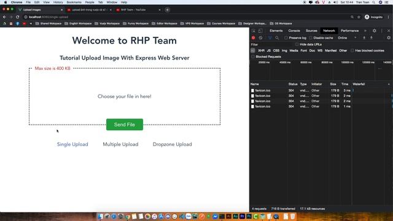Open the Dropzone Upload link
The height and width of the screenshot is (221, 393).
172,144
